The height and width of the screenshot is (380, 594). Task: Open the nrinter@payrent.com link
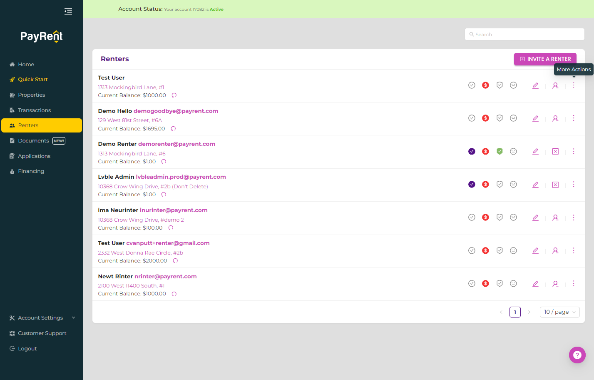166,277
